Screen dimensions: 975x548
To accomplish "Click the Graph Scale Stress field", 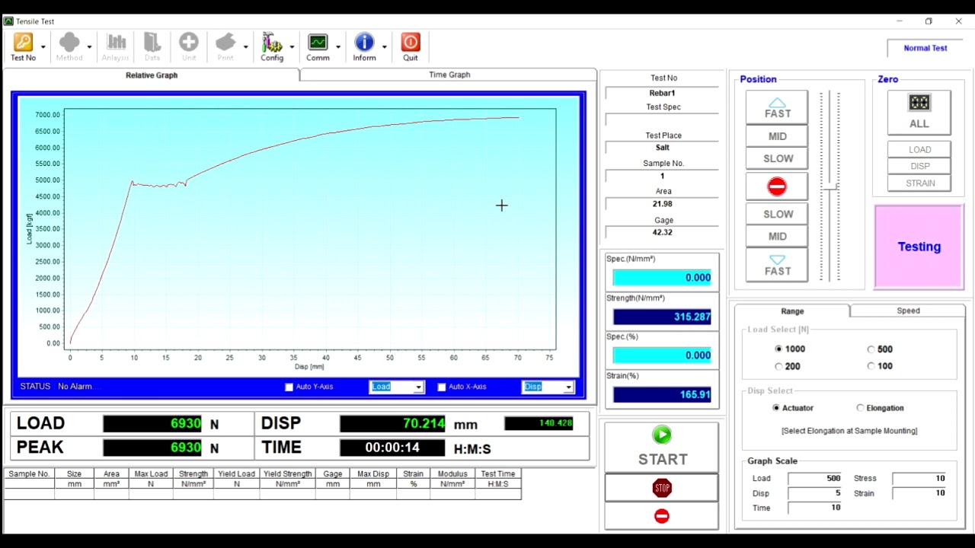I will click(919, 478).
